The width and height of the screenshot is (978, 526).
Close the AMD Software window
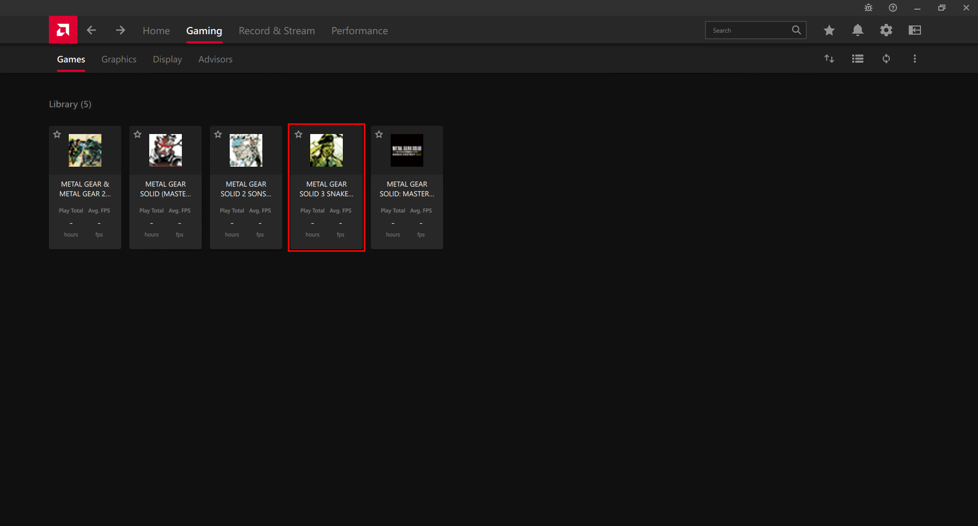click(x=966, y=8)
